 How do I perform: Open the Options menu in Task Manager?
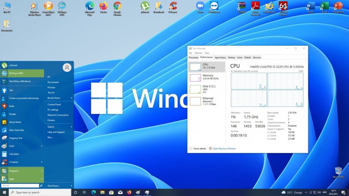pyautogui.click(x=198, y=53)
